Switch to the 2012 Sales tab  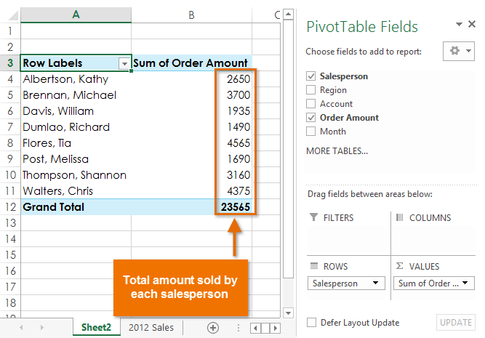(151, 327)
